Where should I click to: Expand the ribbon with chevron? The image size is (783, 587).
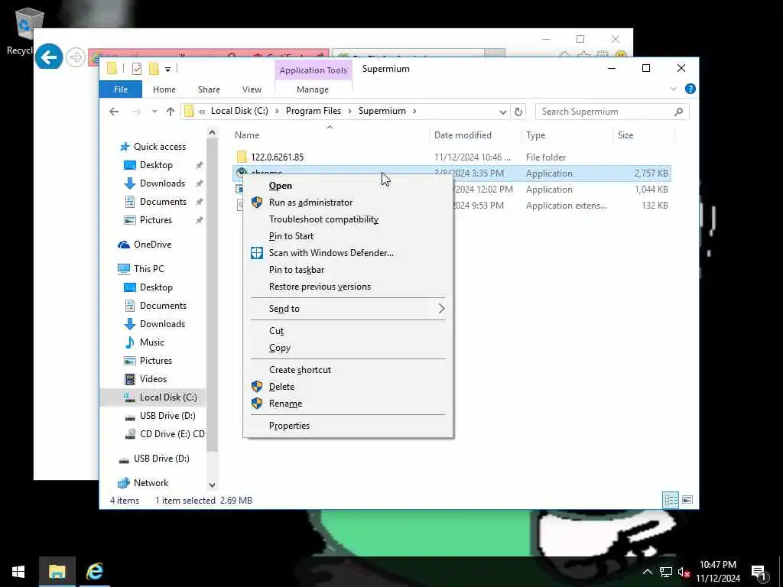point(673,89)
